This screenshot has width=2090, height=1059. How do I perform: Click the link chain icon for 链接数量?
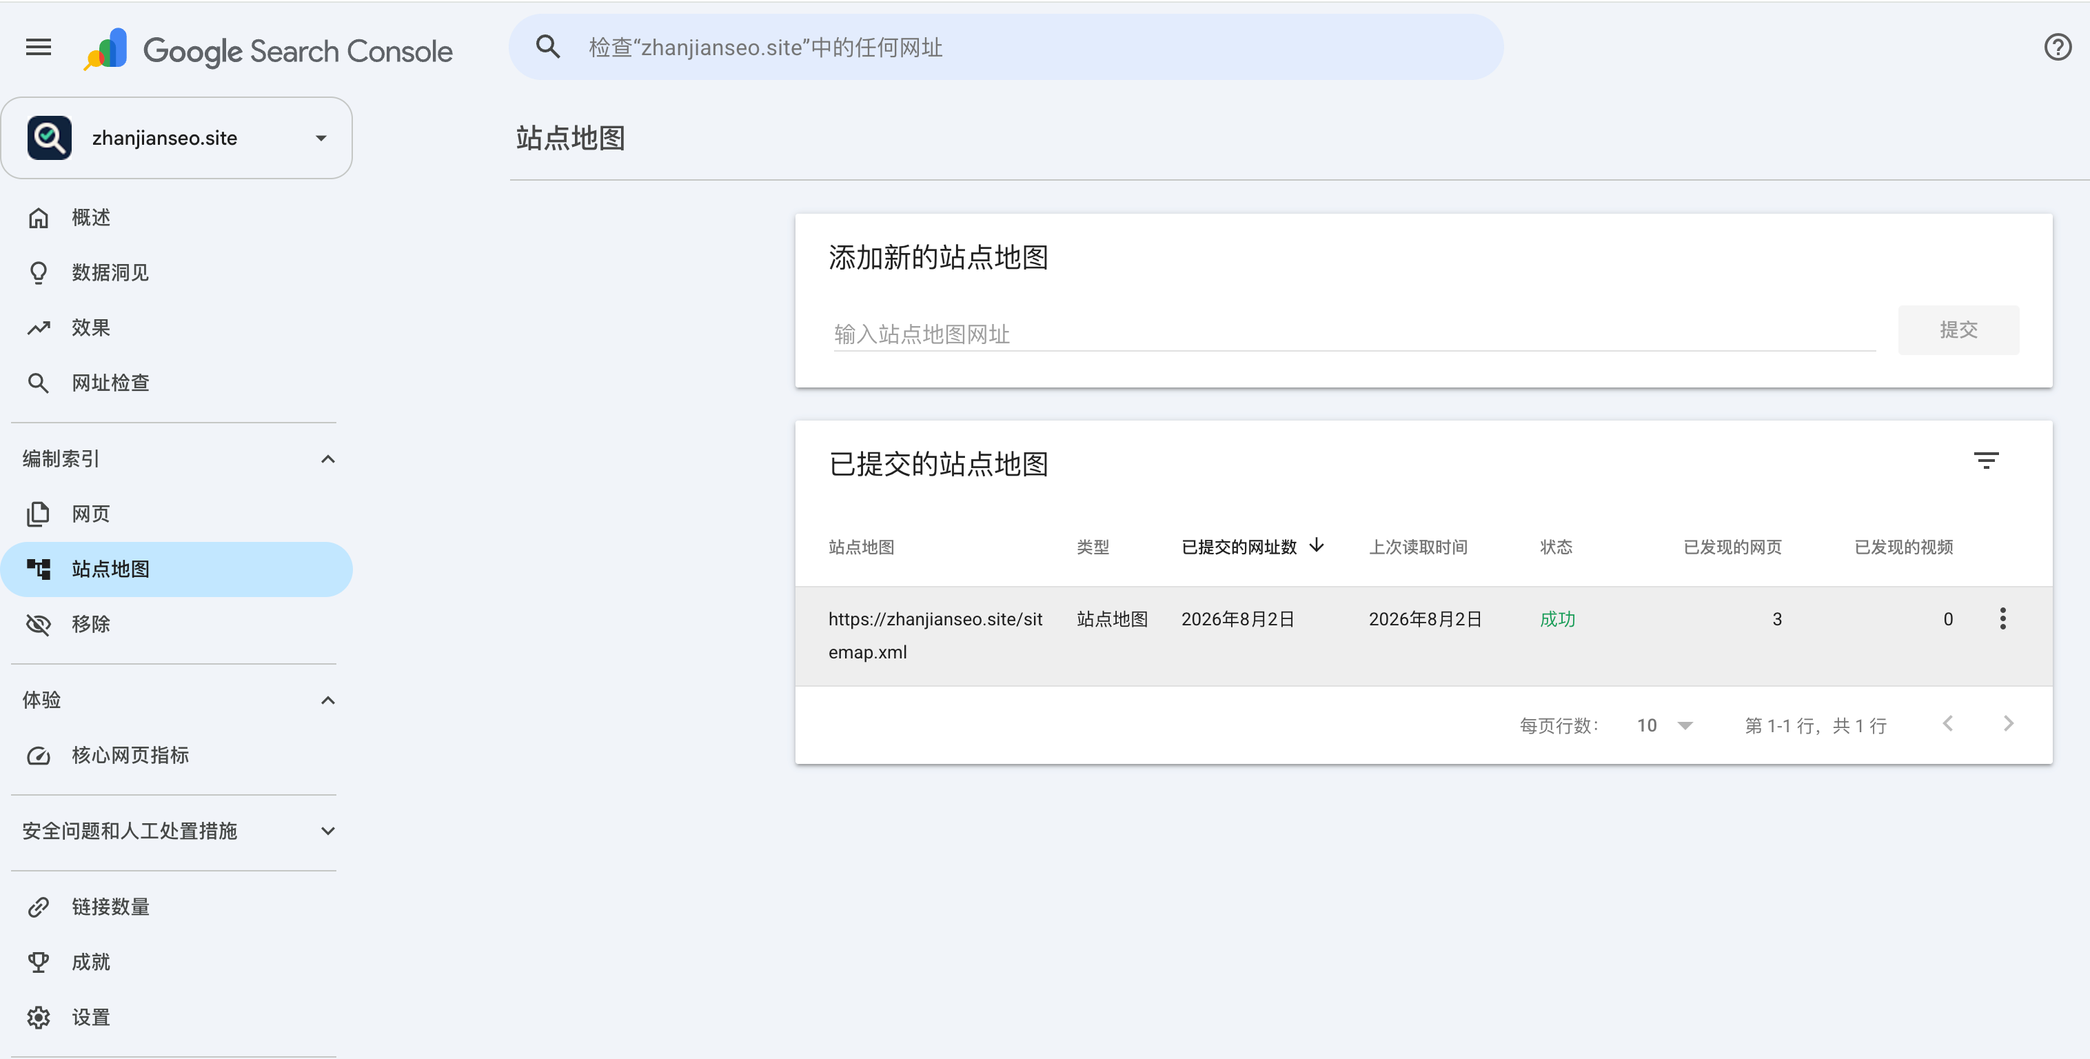click(x=38, y=907)
